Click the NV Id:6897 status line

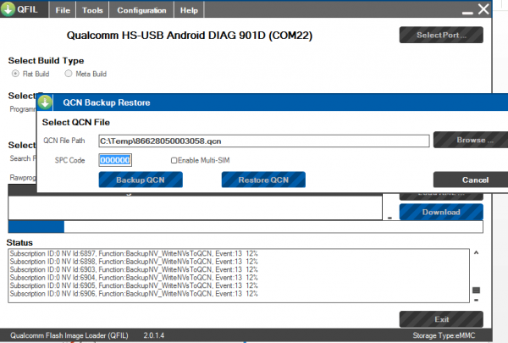(x=134, y=253)
